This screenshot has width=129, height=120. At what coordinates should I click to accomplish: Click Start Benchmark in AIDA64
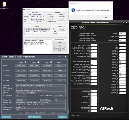[x=35, y=117]
